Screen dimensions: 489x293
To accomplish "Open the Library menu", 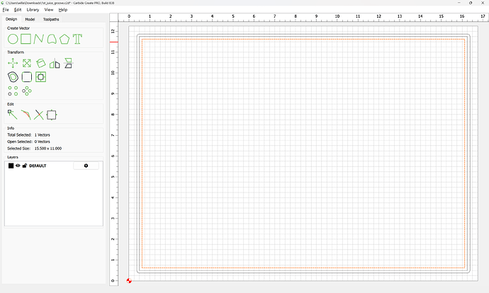I will (33, 10).
